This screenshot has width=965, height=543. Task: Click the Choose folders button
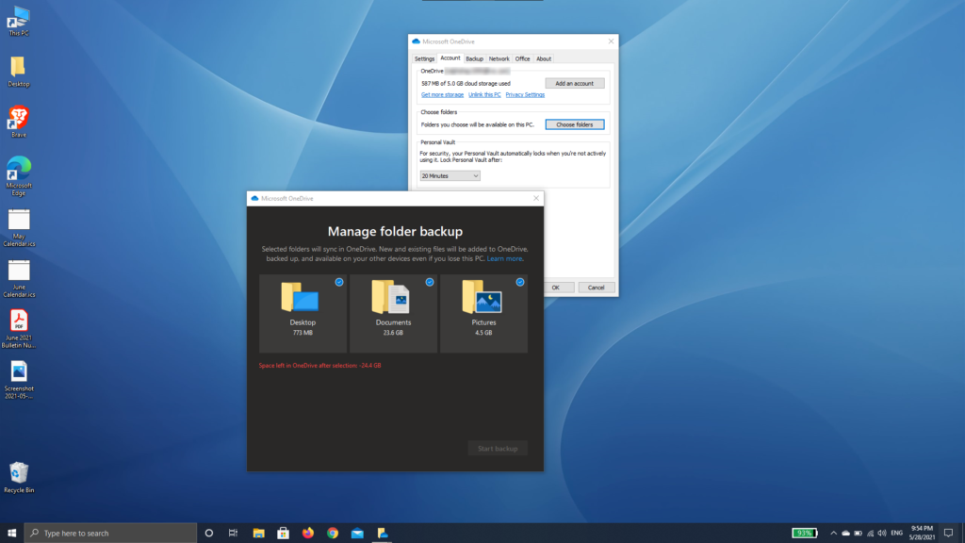pos(574,124)
